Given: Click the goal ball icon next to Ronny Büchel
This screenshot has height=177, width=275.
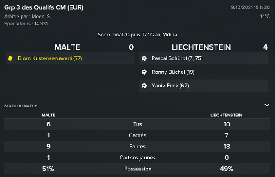Looking at the screenshot, I should point(144,72).
